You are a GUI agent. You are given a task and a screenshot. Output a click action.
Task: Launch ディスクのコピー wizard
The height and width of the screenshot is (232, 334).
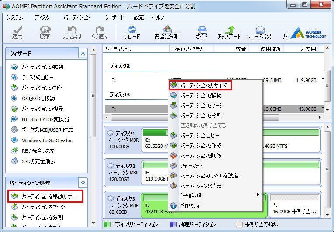click(x=32, y=78)
